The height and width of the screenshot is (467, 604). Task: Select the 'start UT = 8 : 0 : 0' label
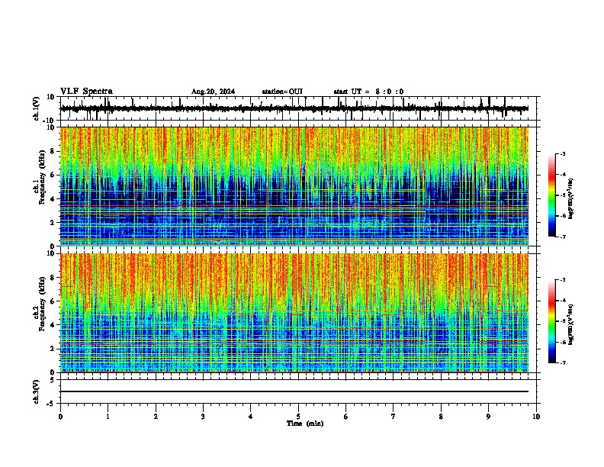click(x=368, y=92)
